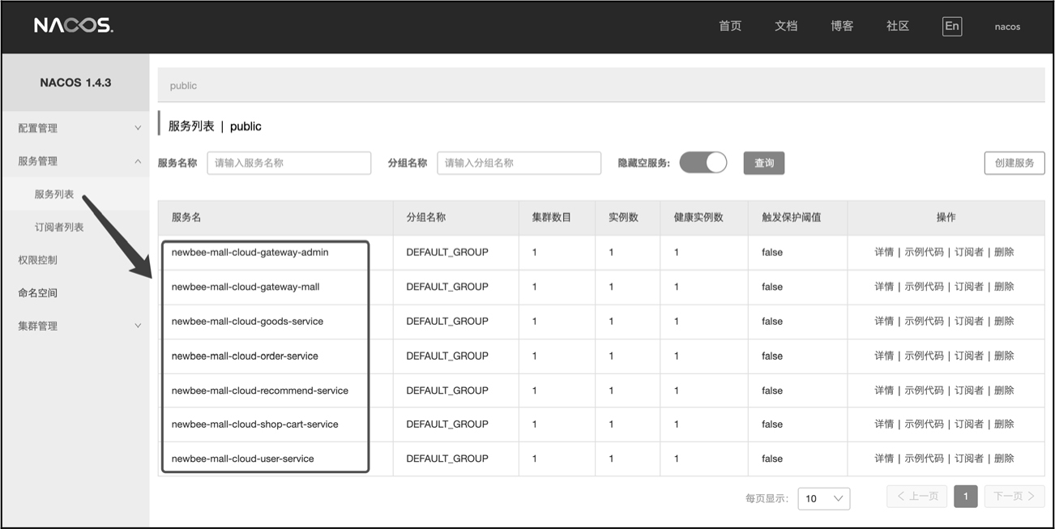
Task: Open 详情 for newbee-mall-cloud-goods-service
Action: (884, 322)
